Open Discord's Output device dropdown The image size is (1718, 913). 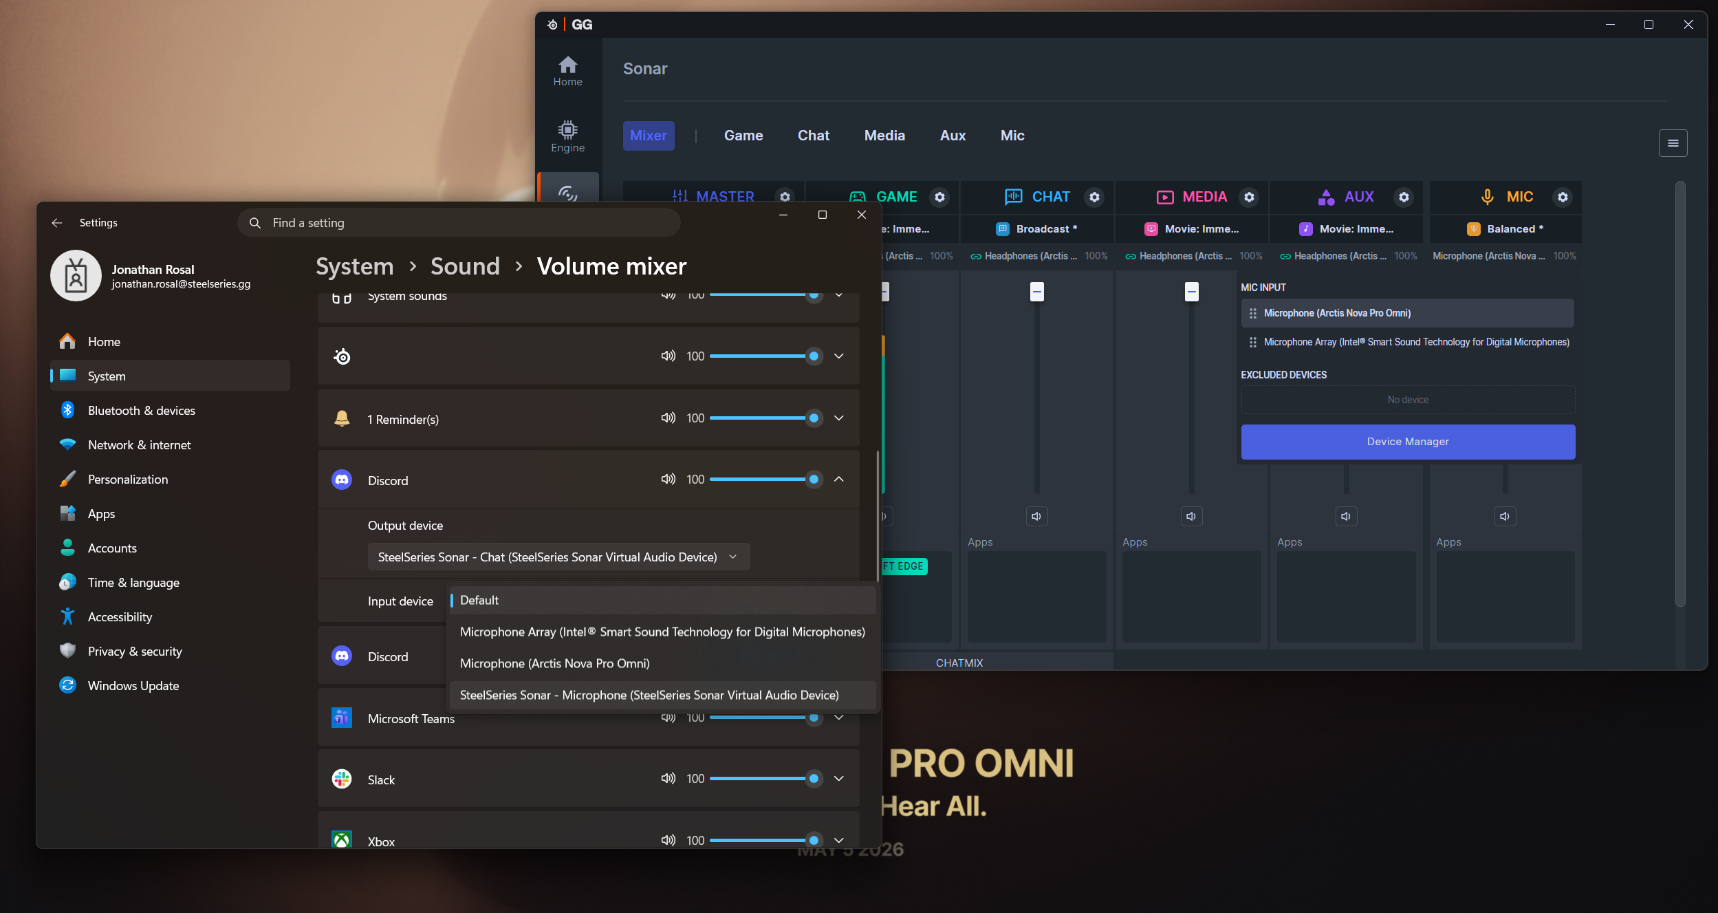[558, 557]
